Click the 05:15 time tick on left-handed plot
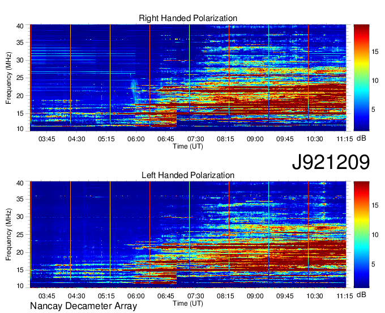 click(106, 295)
